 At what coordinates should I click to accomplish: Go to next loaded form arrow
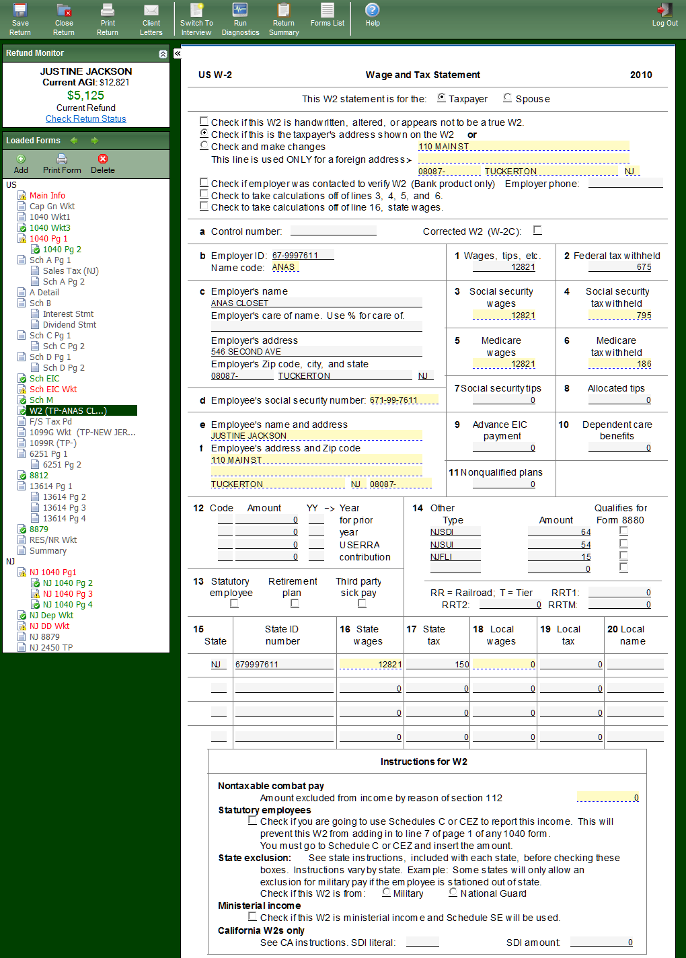pos(95,141)
